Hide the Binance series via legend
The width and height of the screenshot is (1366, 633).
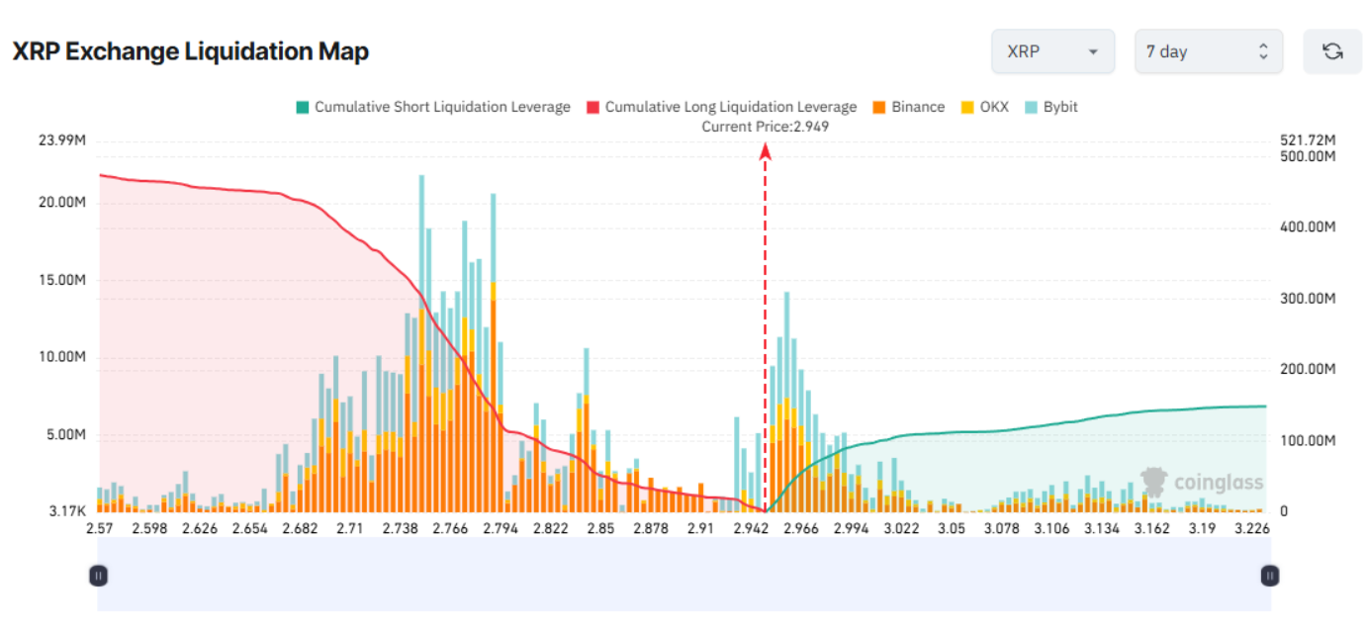pos(917,107)
